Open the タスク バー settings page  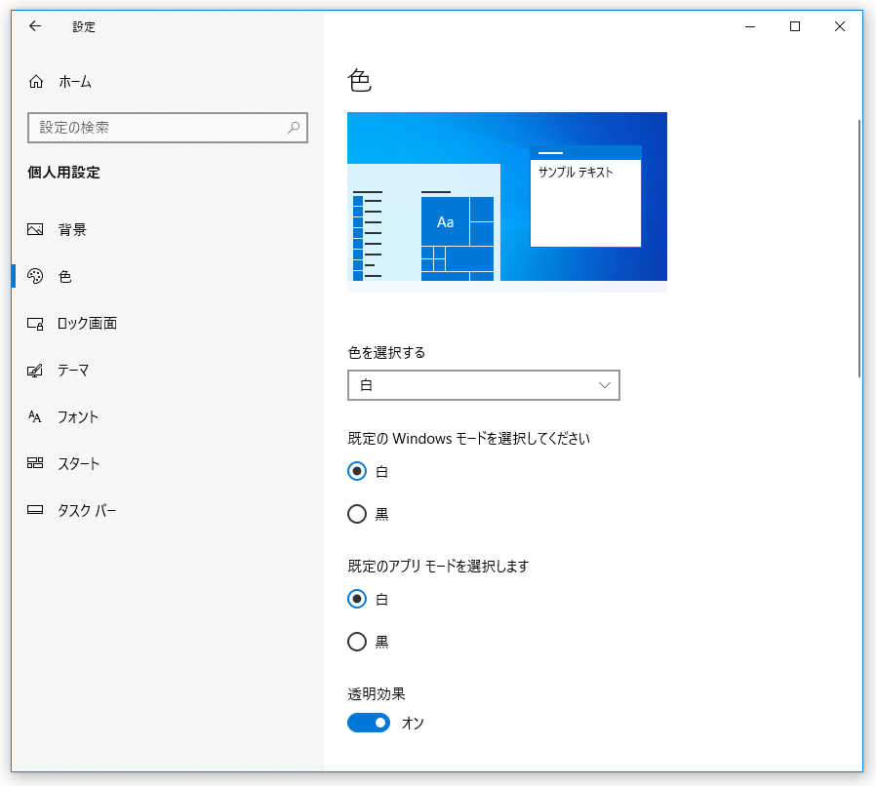click(x=168, y=510)
